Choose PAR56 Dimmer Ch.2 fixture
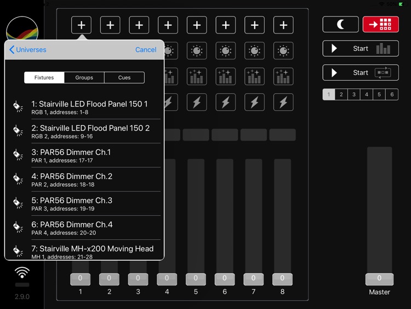The image size is (411, 309). [x=84, y=179]
